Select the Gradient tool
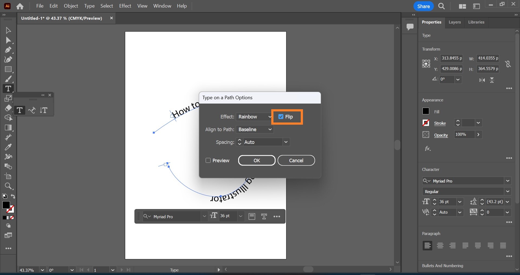 click(x=8, y=128)
